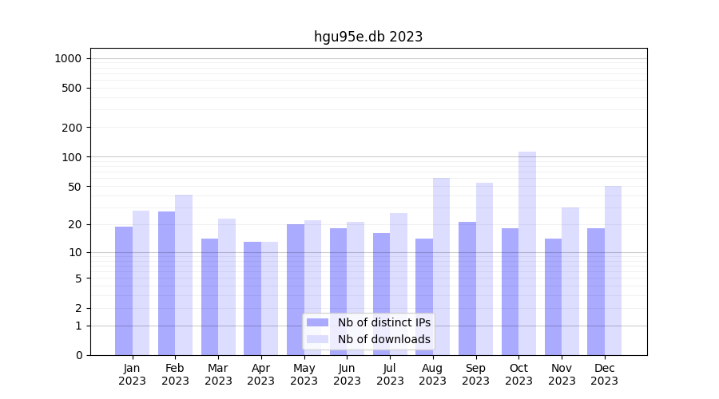
Task: Click the Feb 2023 downloads bar
Action: tap(184, 275)
